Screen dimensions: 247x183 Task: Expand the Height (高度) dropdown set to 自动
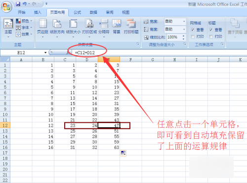(x=184, y=29)
